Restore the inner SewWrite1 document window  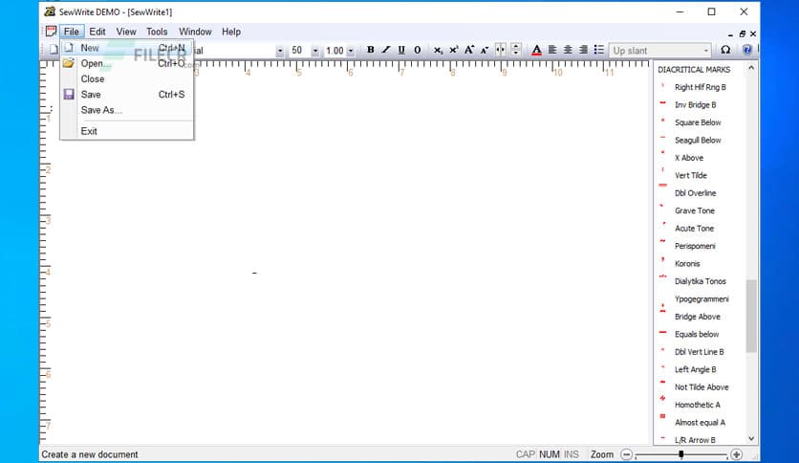coord(742,33)
